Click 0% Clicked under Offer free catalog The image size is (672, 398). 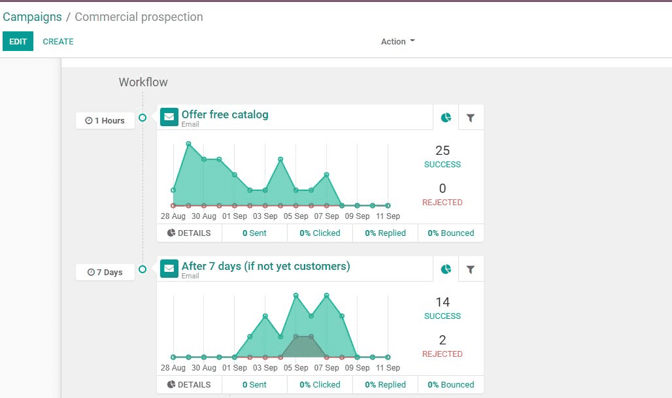coord(320,233)
